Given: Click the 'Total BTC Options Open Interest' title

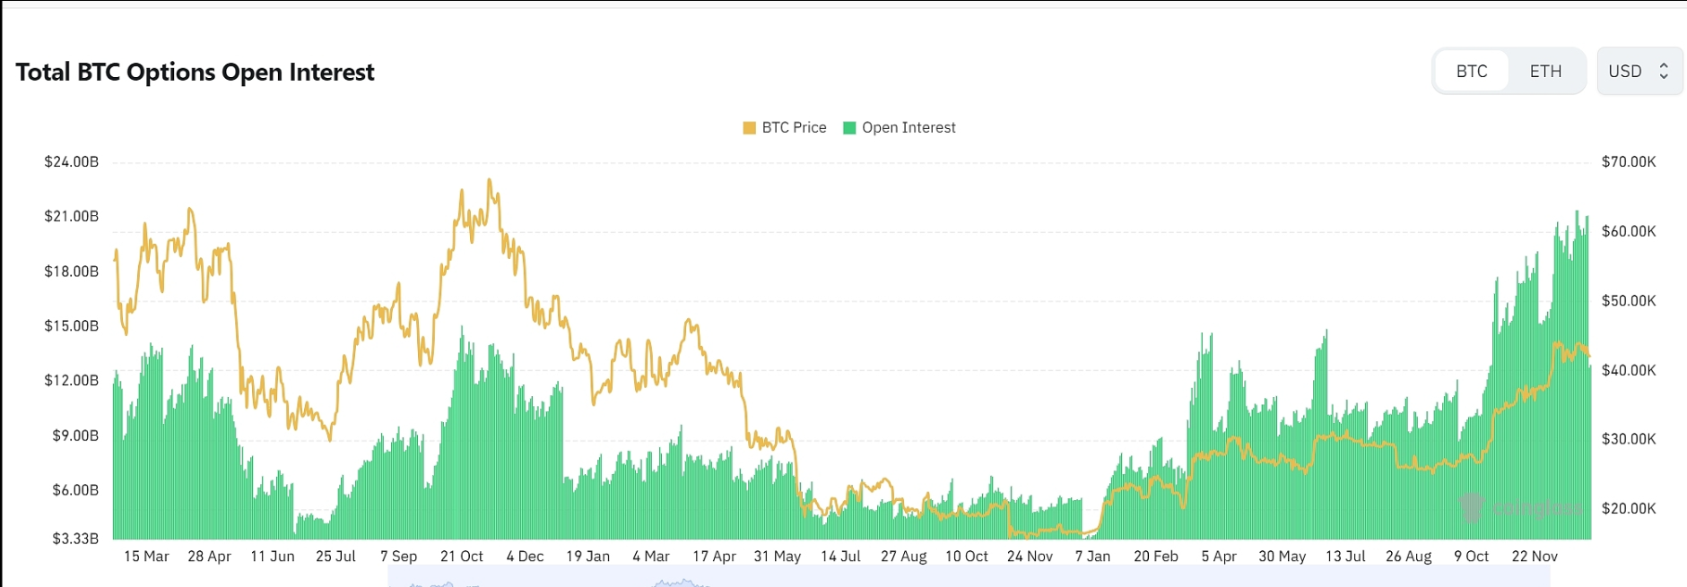Looking at the screenshot, I should tap(195, 73).
